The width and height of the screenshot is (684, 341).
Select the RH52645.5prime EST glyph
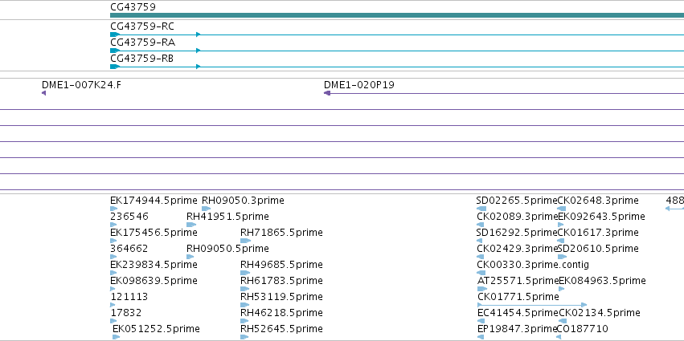point(244,337)
